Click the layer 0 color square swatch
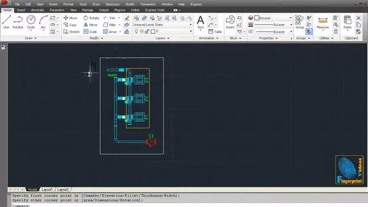The width and height of the screenshot is (368, 207). pos(153,31)
